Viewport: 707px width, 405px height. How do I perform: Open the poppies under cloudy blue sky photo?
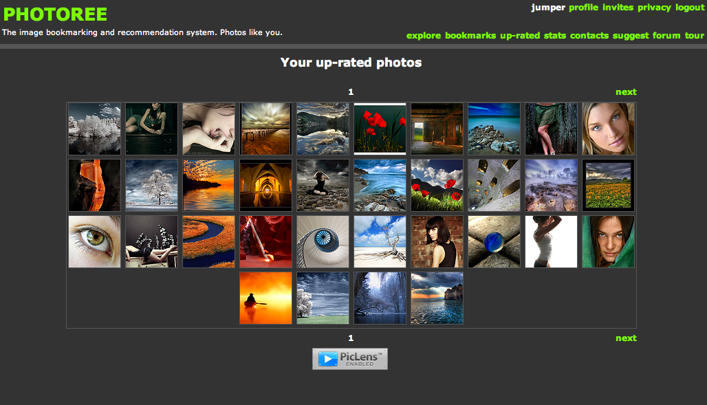click(x=437, y=186)
